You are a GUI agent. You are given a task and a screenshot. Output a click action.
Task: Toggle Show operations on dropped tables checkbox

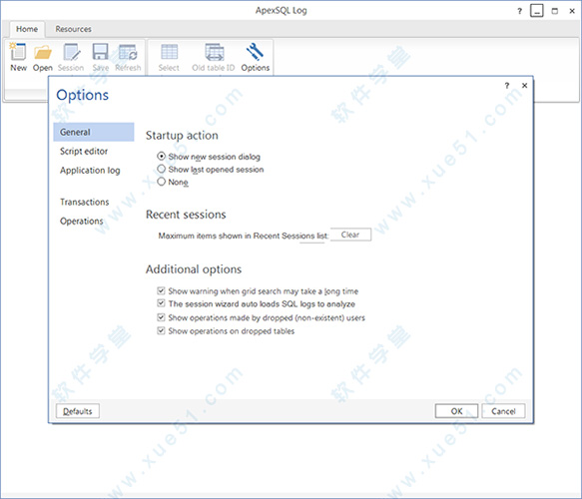pos(161,330)
